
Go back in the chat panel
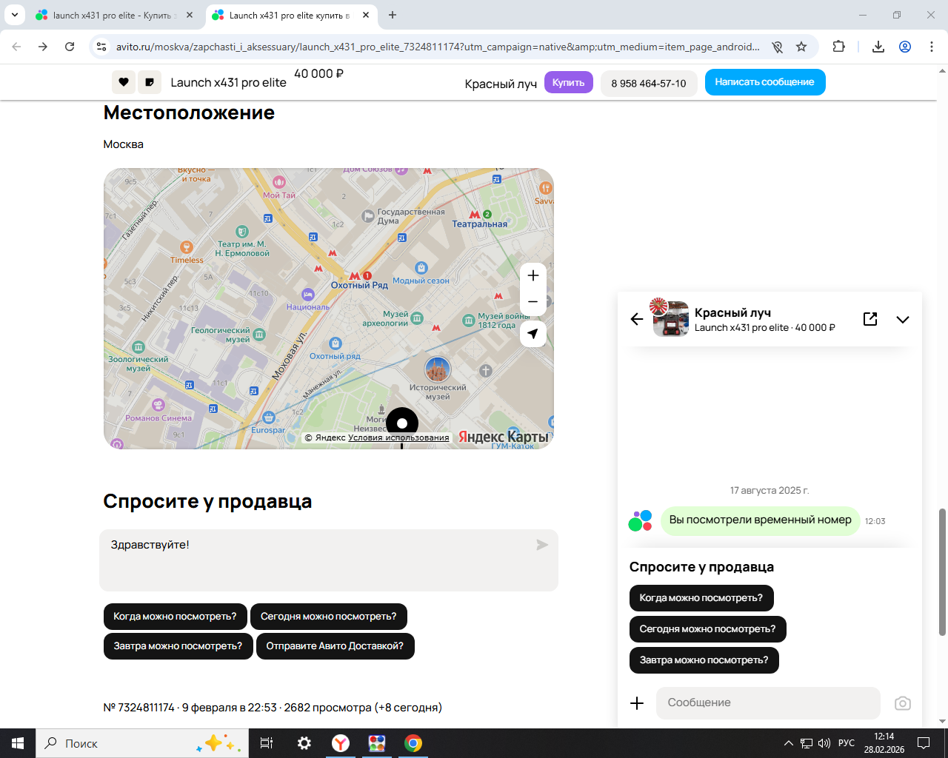click(637, 319)
